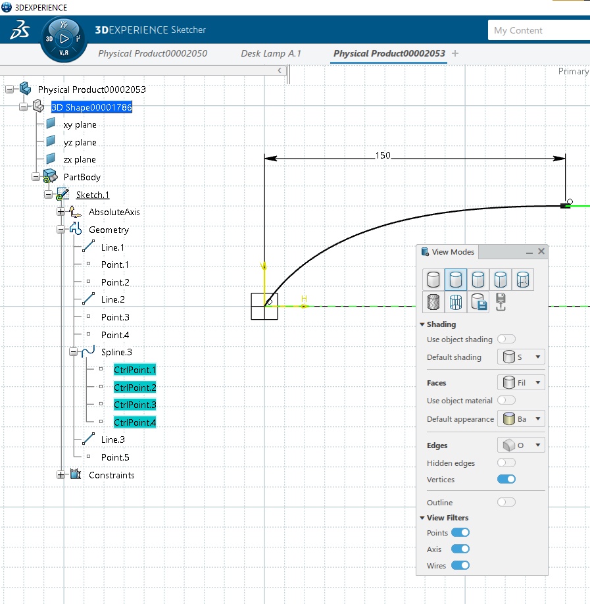The height and width of the screenshot is (604, 590).
Task: Select Point.5 in the tree
Action: 115,457
